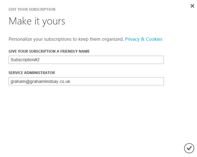
Task: Save the subscription name with the tick button
Action: tap(189, 148)
